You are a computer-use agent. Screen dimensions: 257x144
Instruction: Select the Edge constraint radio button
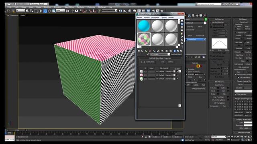point(244,26)
